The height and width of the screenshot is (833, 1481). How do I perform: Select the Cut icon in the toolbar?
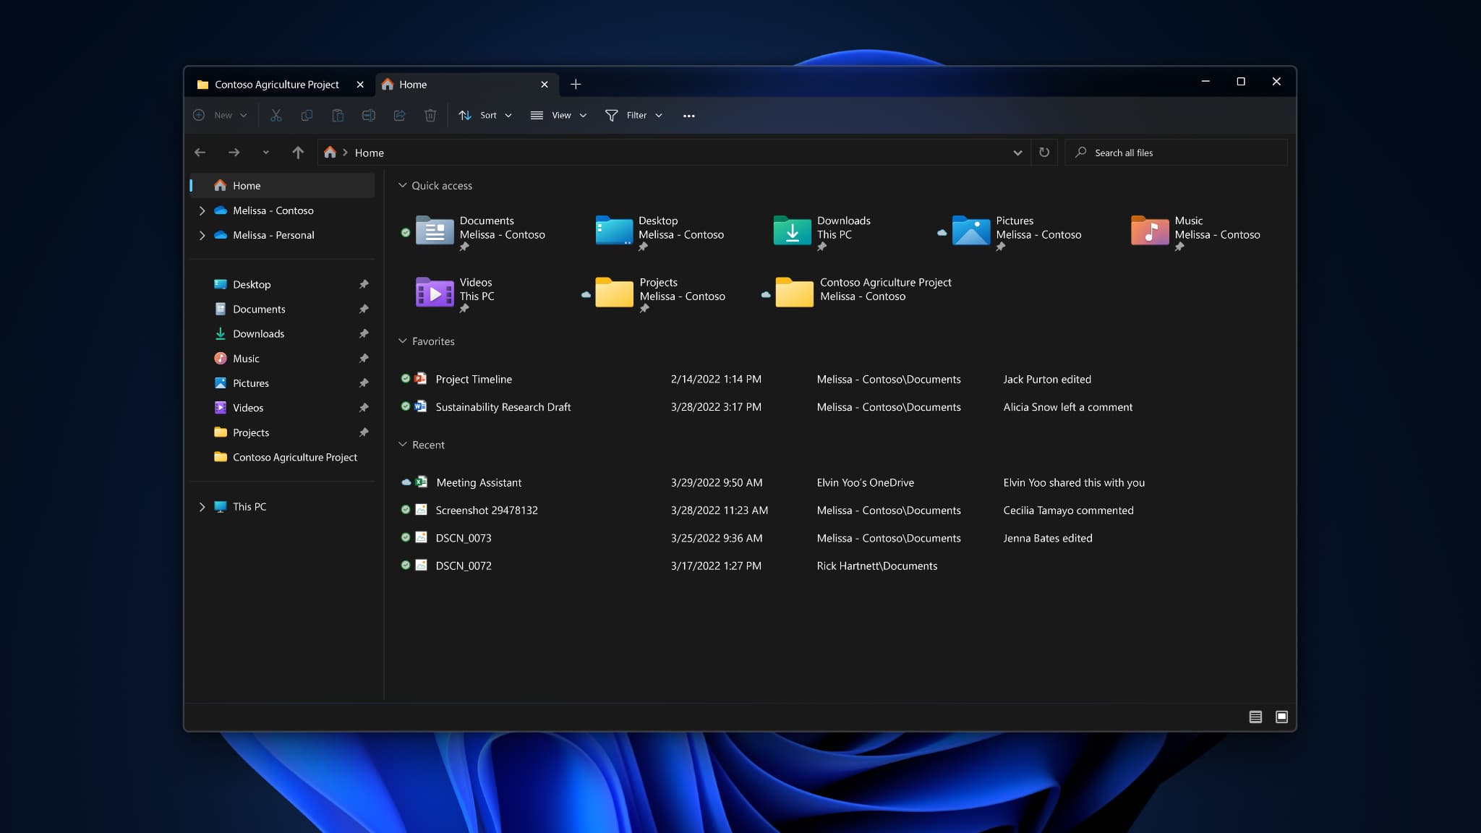[x=276, y=115]
